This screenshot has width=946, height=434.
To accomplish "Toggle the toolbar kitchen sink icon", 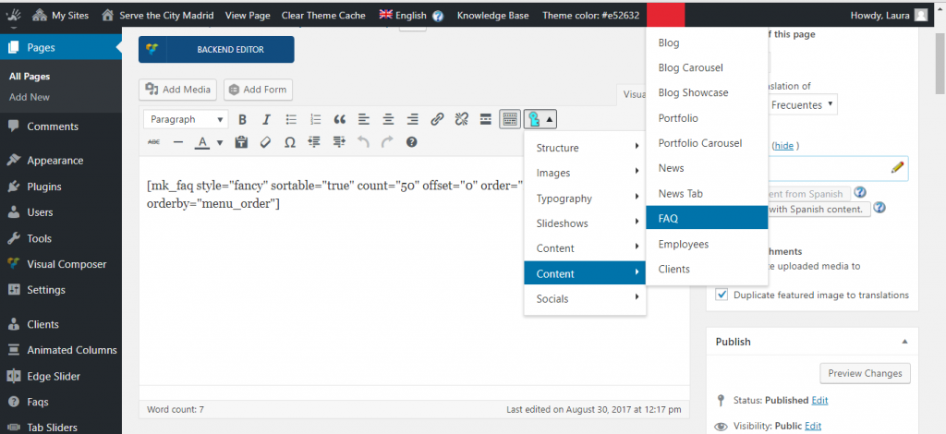I will [x=509, y=119].
